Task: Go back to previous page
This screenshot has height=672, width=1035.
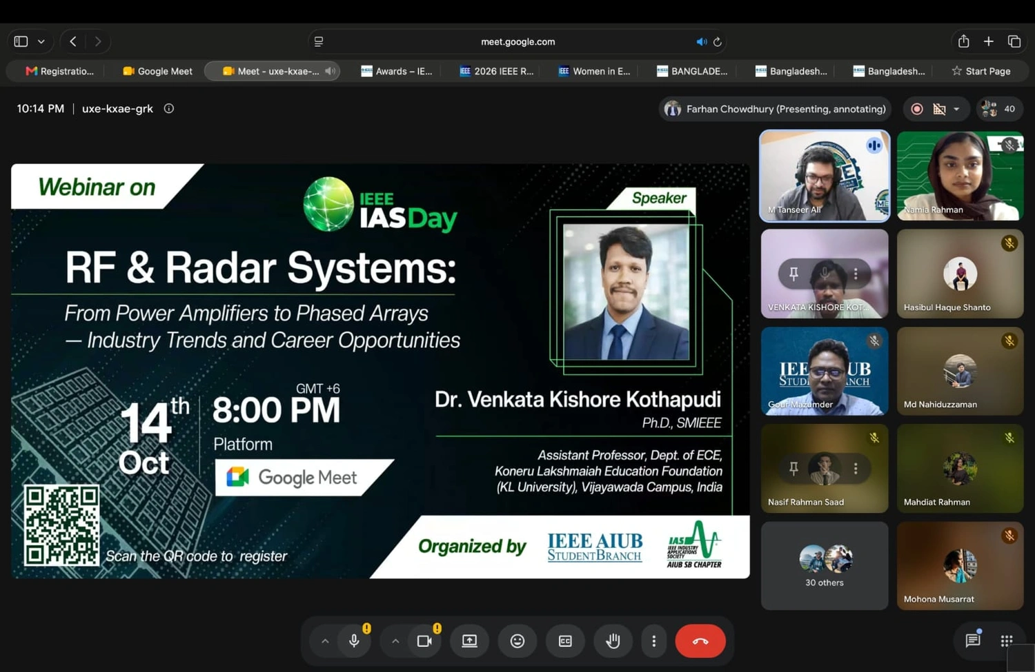Action: [x=73, y=41]
